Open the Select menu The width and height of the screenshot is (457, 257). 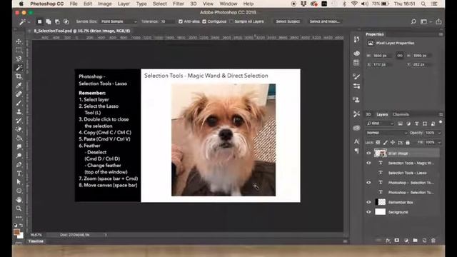tap(160, 4)
